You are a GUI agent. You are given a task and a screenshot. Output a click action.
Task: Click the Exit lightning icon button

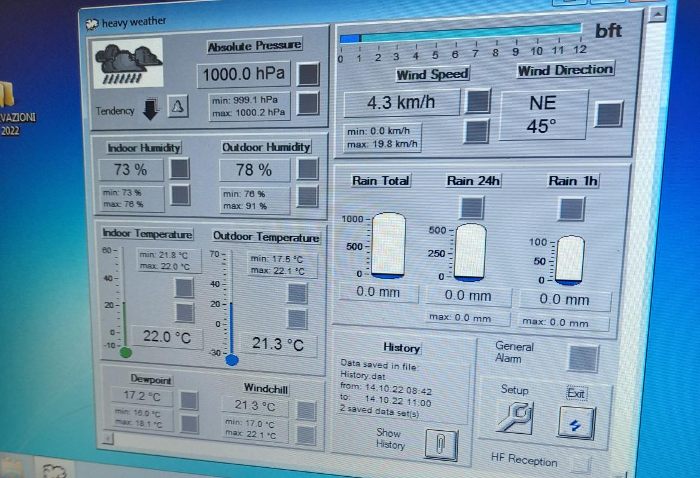576,422
